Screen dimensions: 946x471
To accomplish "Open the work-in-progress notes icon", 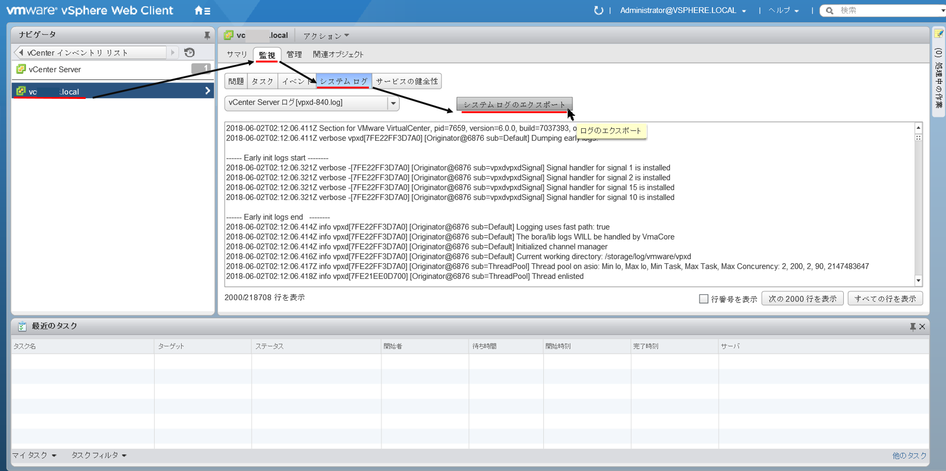I will pyautogui.click(x=938, y=34).
